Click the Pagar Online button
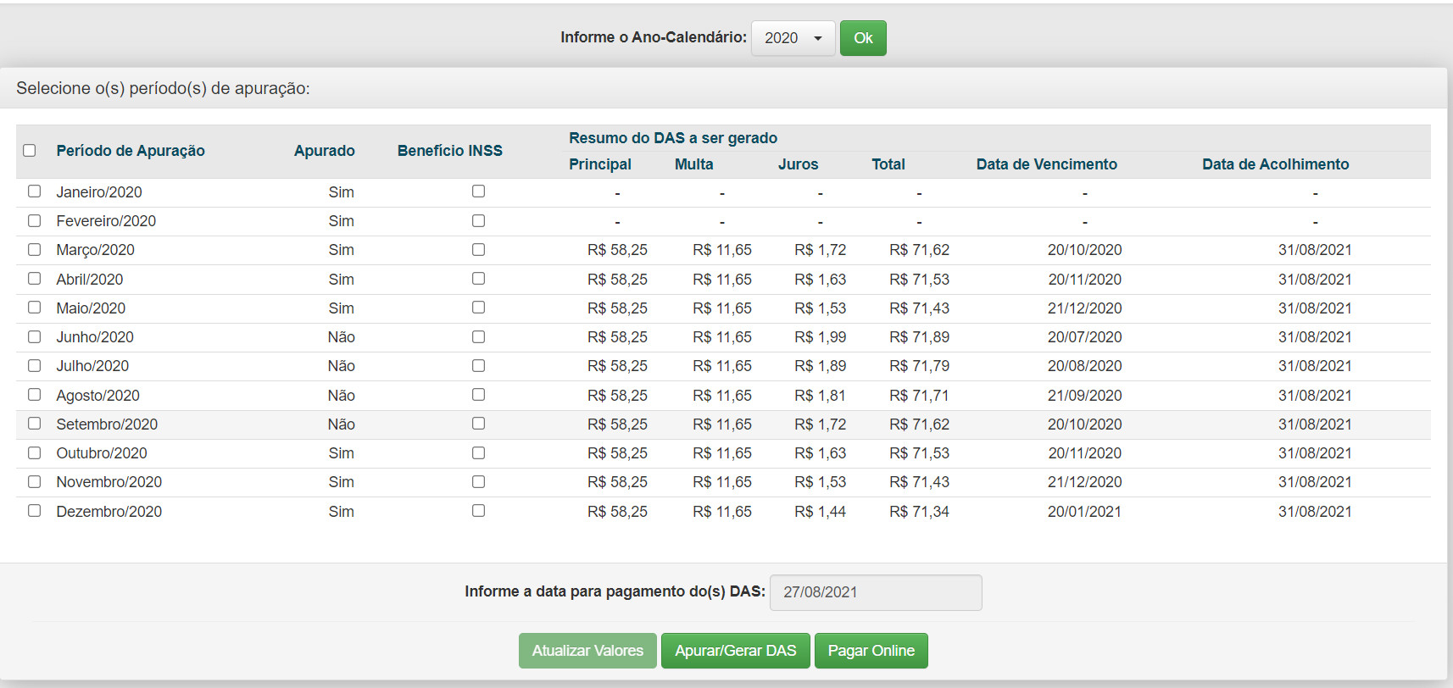The image size is (1453, 688). [871, 651]
